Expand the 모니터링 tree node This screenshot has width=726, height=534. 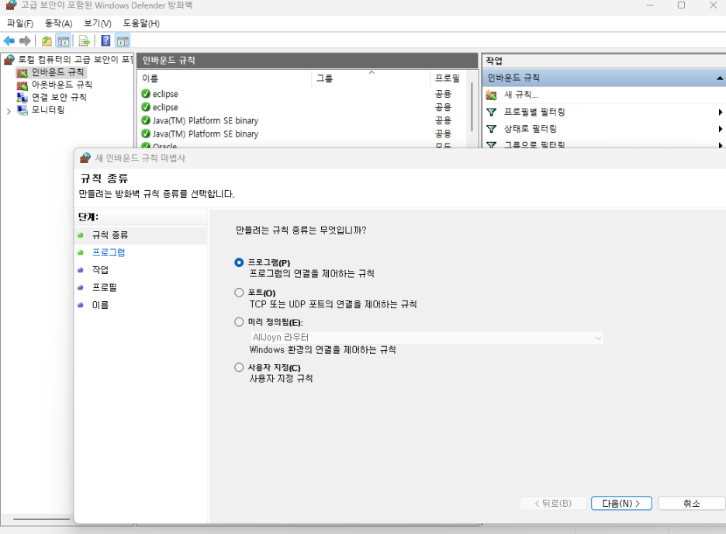pyautogui.click(x=9, y=111)
